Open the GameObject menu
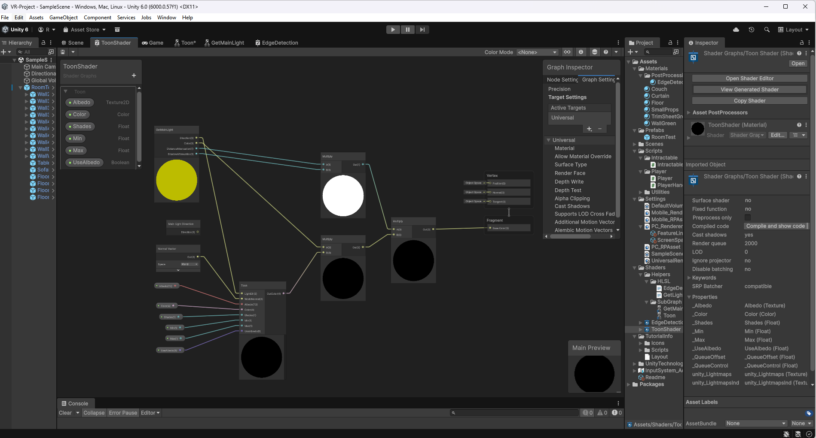The width and height of the screenshot is (816, 438). pos(64,18)
